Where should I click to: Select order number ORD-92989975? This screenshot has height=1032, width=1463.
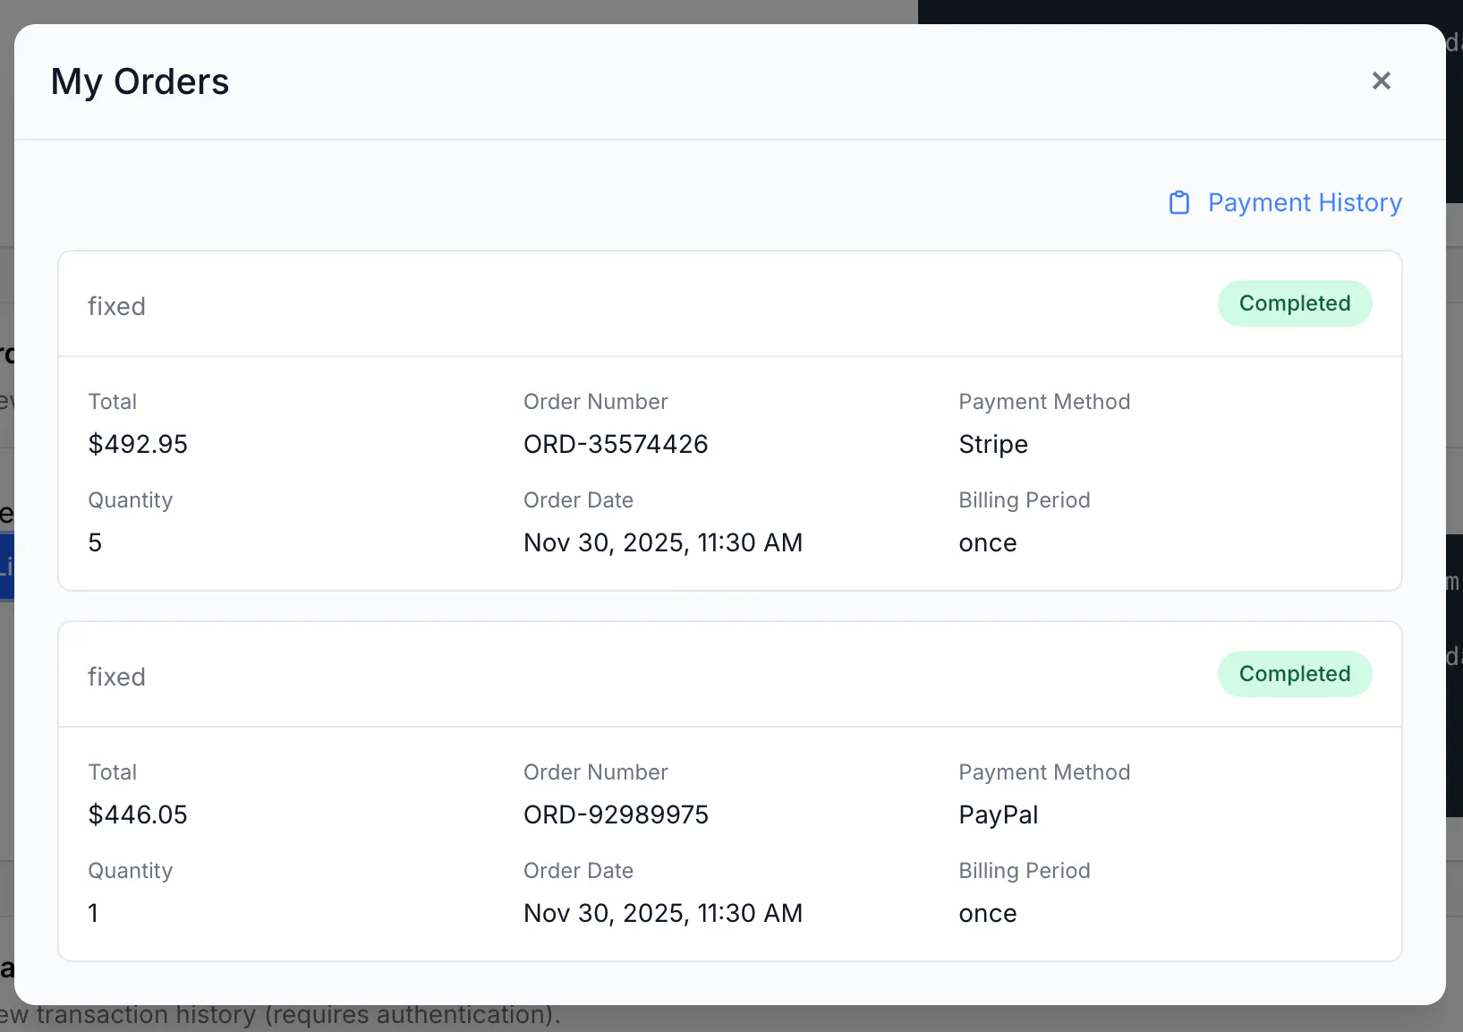616,815
